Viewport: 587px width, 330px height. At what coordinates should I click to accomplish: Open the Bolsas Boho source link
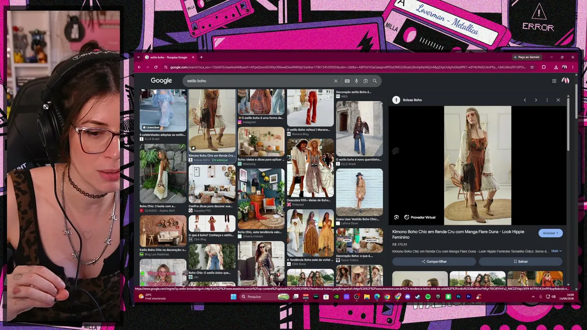click(412, 100)
